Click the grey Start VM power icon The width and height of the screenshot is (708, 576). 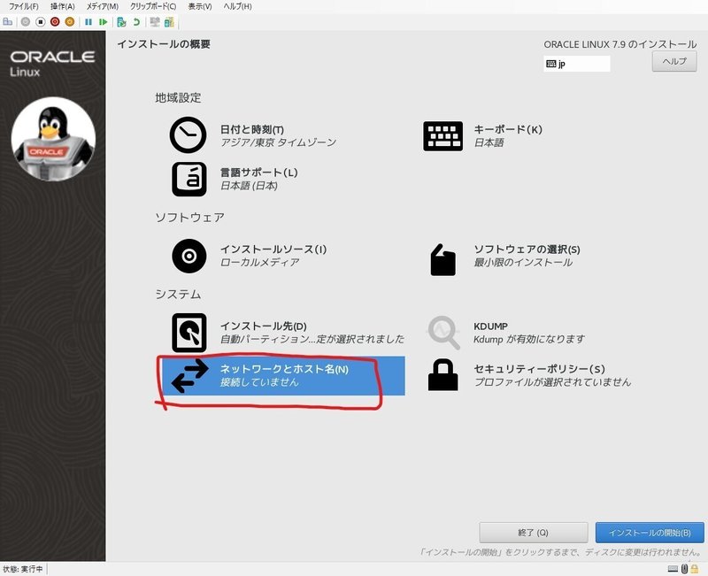click(x=26, y=21)
